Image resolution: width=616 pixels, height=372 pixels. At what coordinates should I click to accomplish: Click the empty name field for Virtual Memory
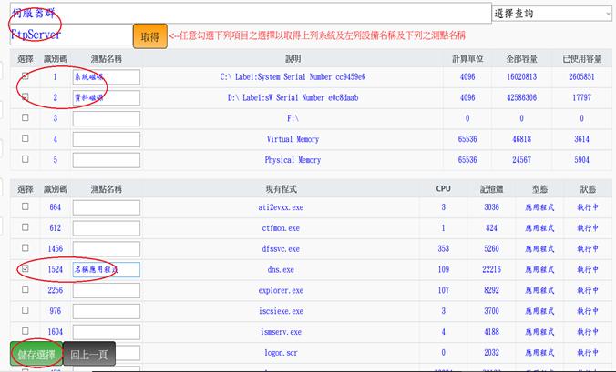[x=106, y=139]
